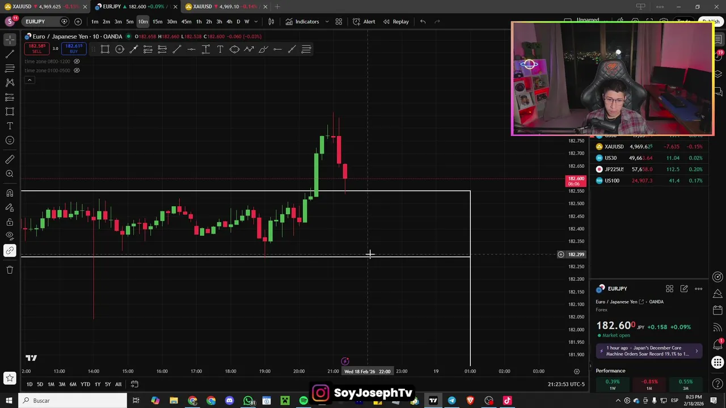Hide time zone 0800-1200 indicator

(x=77, y=61)
